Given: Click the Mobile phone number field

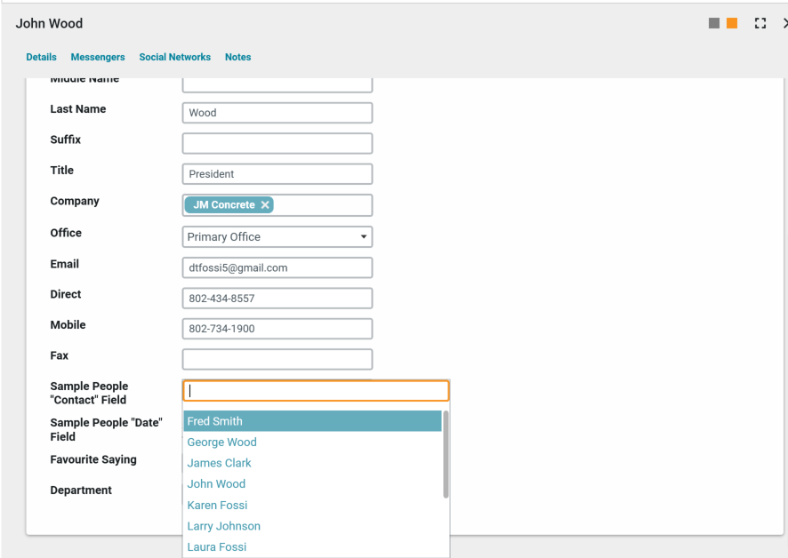Looking at the screenshot, I should [277, 329].
